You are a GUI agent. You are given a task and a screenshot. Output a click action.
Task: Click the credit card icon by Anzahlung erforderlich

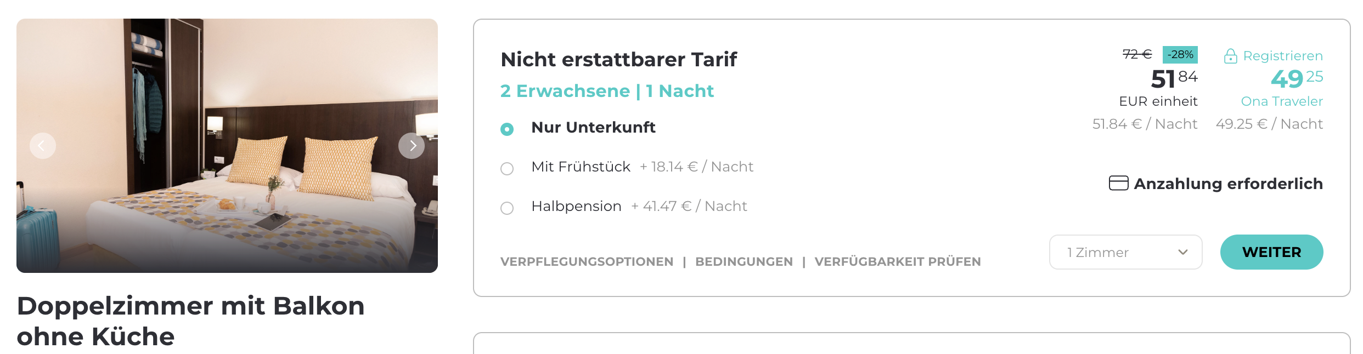[x=1118, y=183]
